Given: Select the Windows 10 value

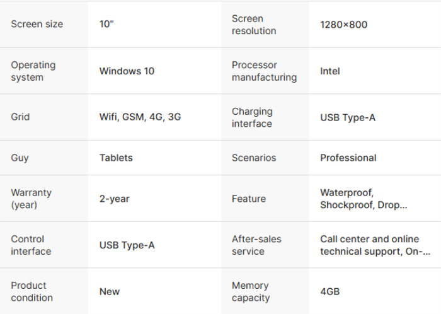Looking at the screenshot, I should 127,71.
